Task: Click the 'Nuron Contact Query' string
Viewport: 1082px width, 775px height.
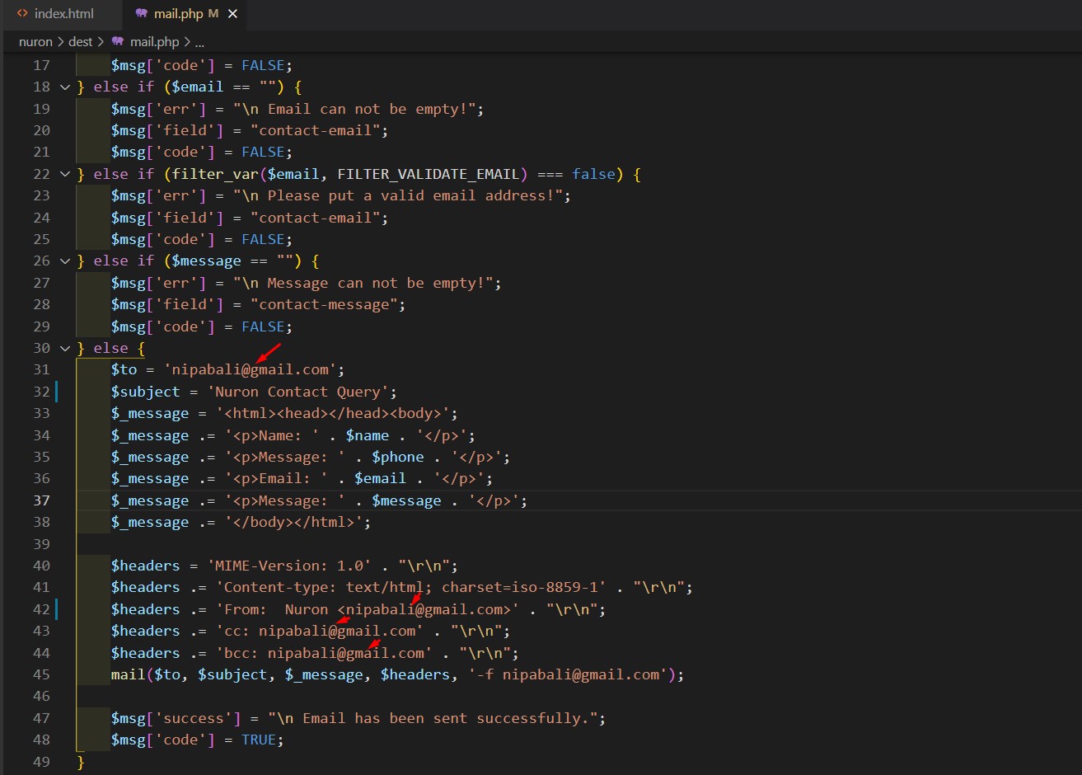Action: (297, 392)
